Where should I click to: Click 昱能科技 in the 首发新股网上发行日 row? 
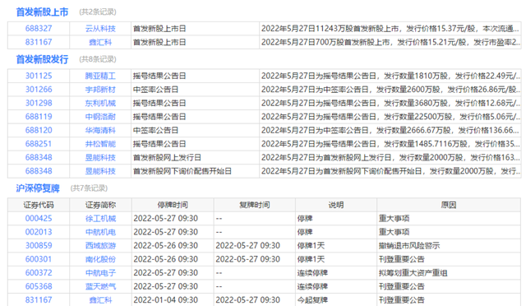coord(100,158)
